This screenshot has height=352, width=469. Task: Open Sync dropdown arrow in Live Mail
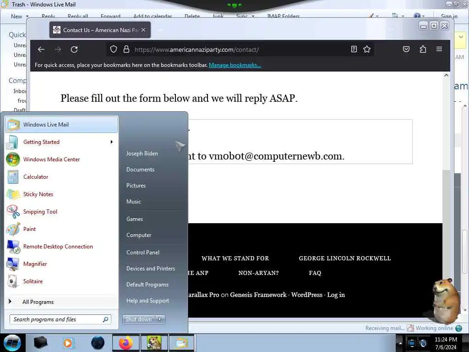point(253,16)
